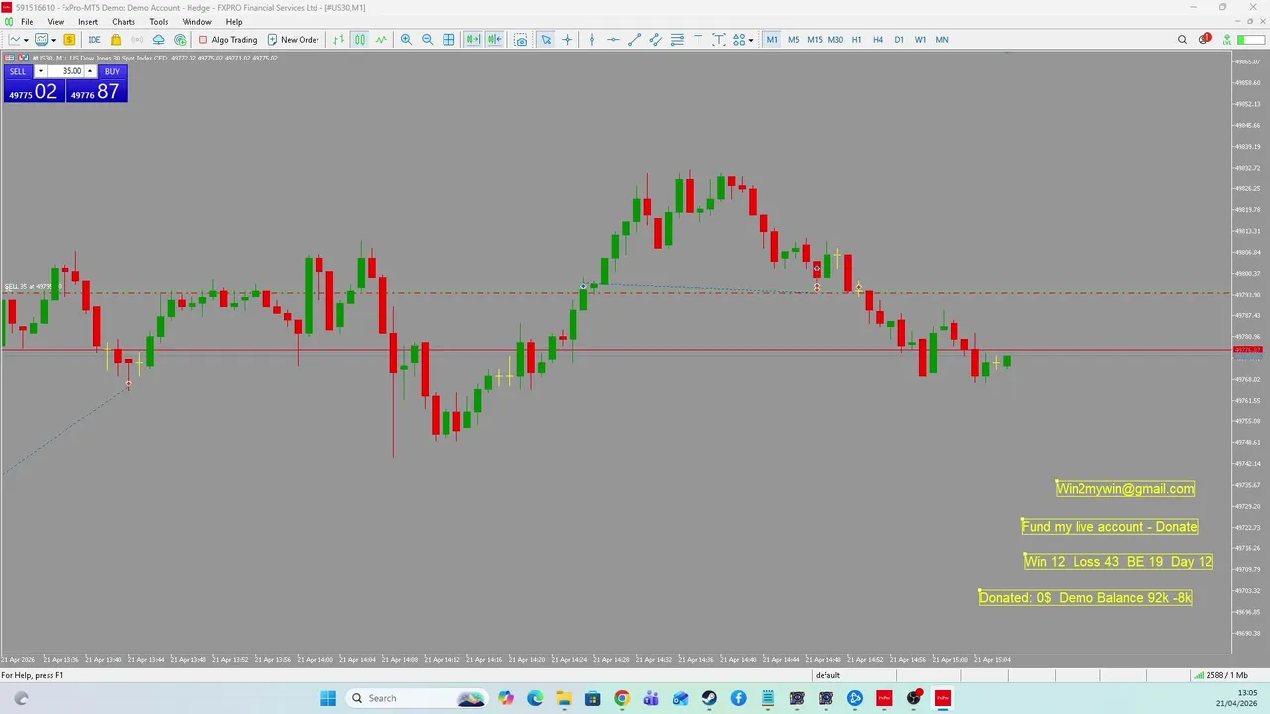
Task: Open the File menu
Action: [x=27, y=22]
